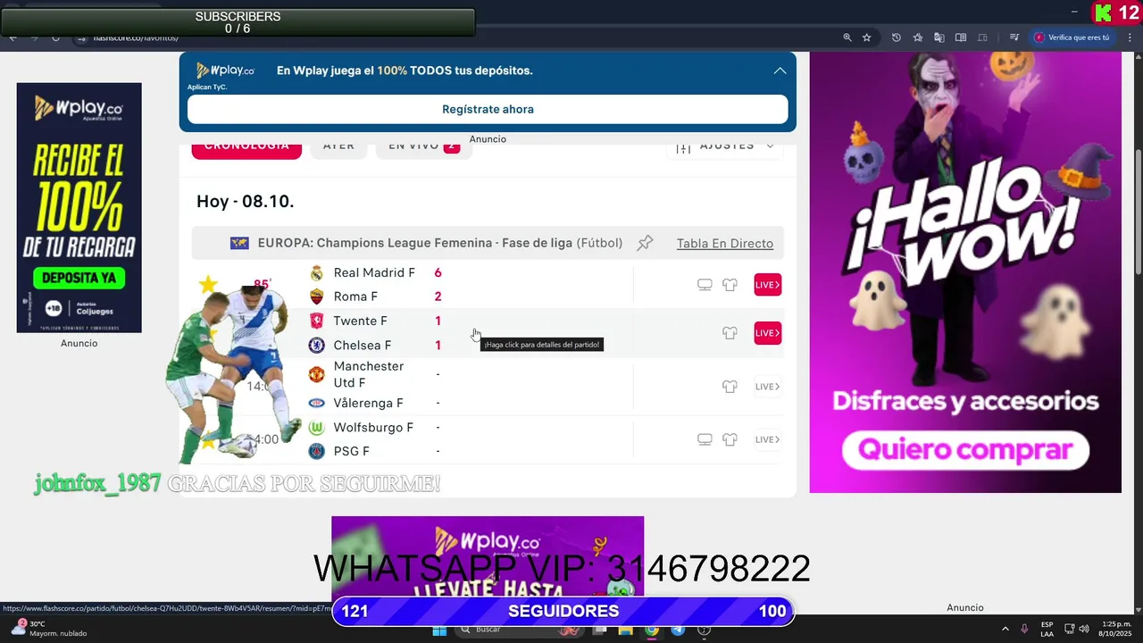The height and width of the screenshot is (643, 1143).
Task: Click TV icon in Real Madrid F row
Action: click(705, 285)
